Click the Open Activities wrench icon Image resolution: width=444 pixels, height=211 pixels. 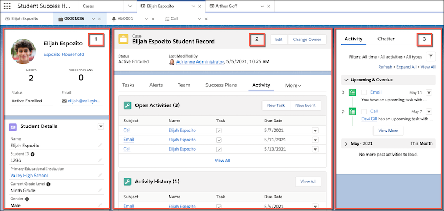pyautogui.click(x=128, y=105)
